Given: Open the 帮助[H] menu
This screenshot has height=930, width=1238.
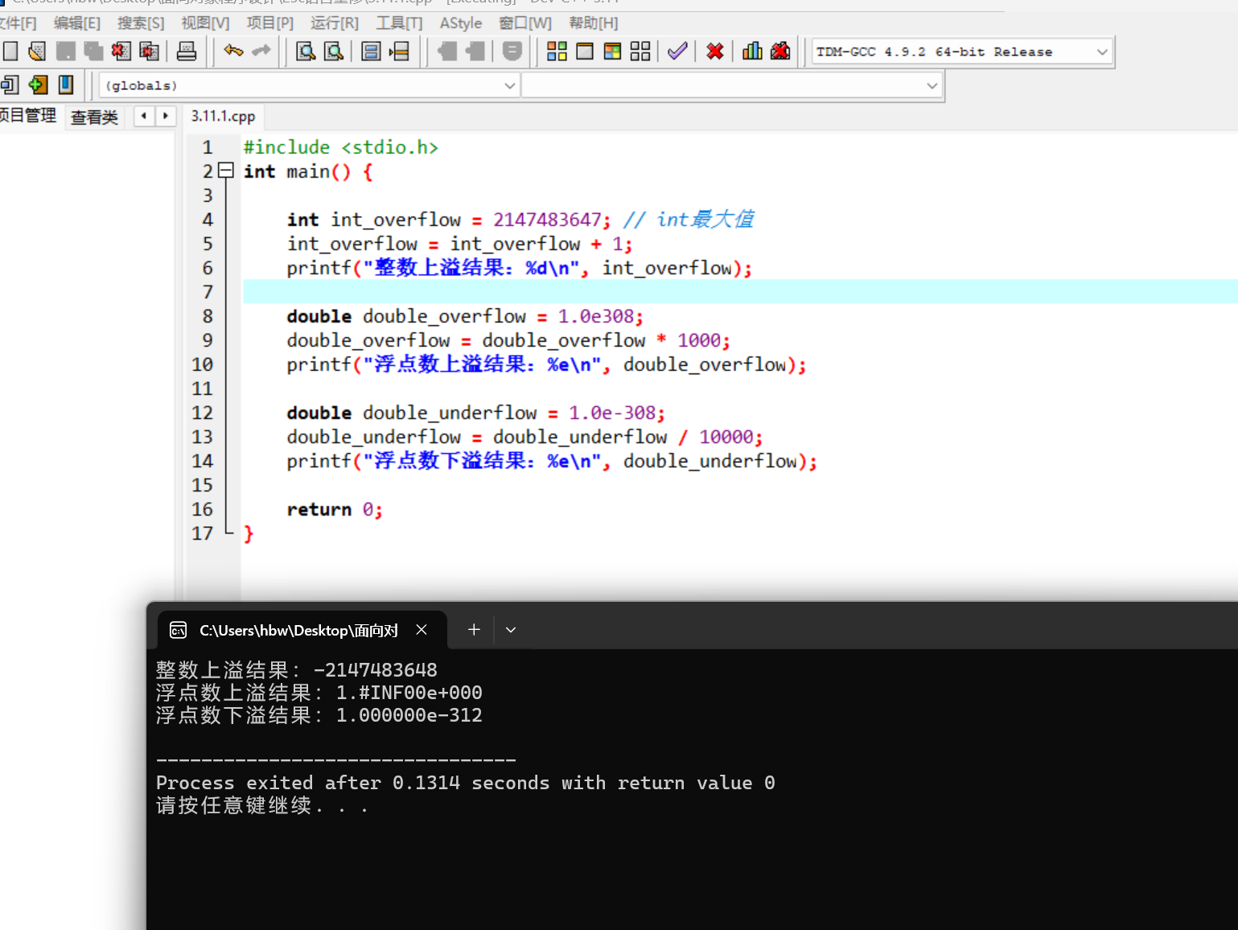Looking at the screenshot, I should pyautogui.click(x=594, y=23).
